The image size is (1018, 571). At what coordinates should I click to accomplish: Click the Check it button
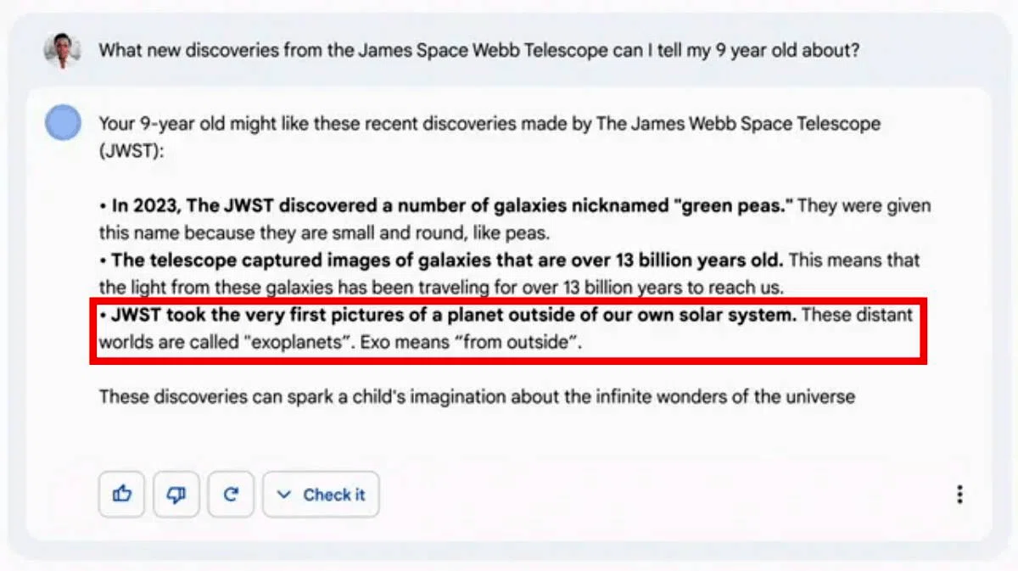point(321,495)
